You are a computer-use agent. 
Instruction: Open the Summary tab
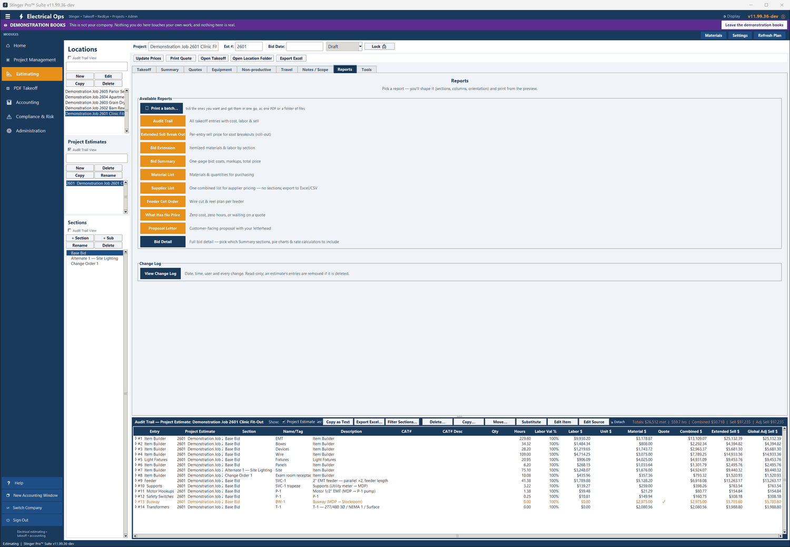[170, 69]
